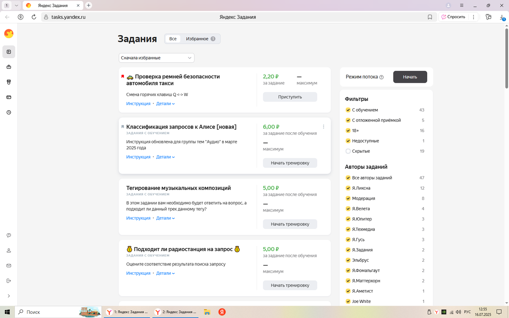
Task: Open the downloads icon with badge
Action: [502, 17]
